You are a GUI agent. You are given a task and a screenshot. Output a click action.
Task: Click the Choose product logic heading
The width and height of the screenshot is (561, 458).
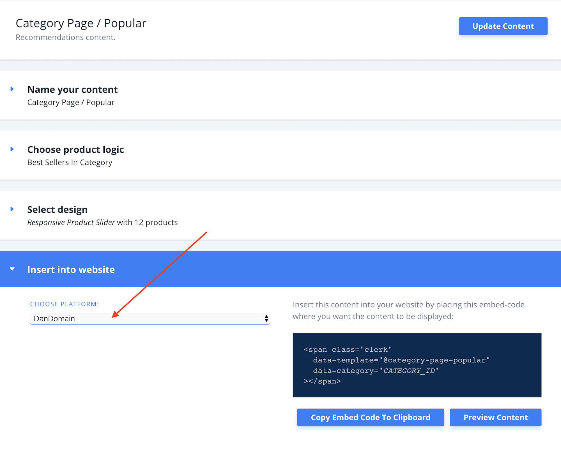point(75,150)
